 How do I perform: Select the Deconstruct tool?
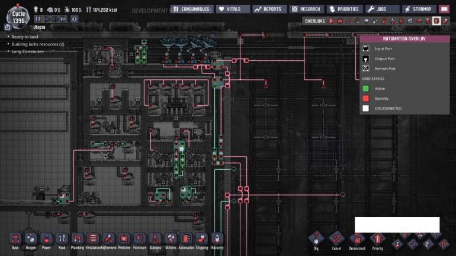tap(357, 240)
